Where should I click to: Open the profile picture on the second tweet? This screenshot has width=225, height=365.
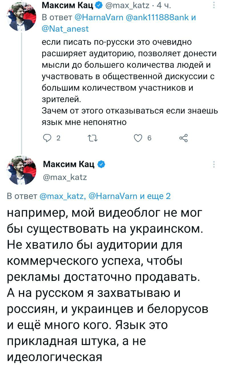21,171
